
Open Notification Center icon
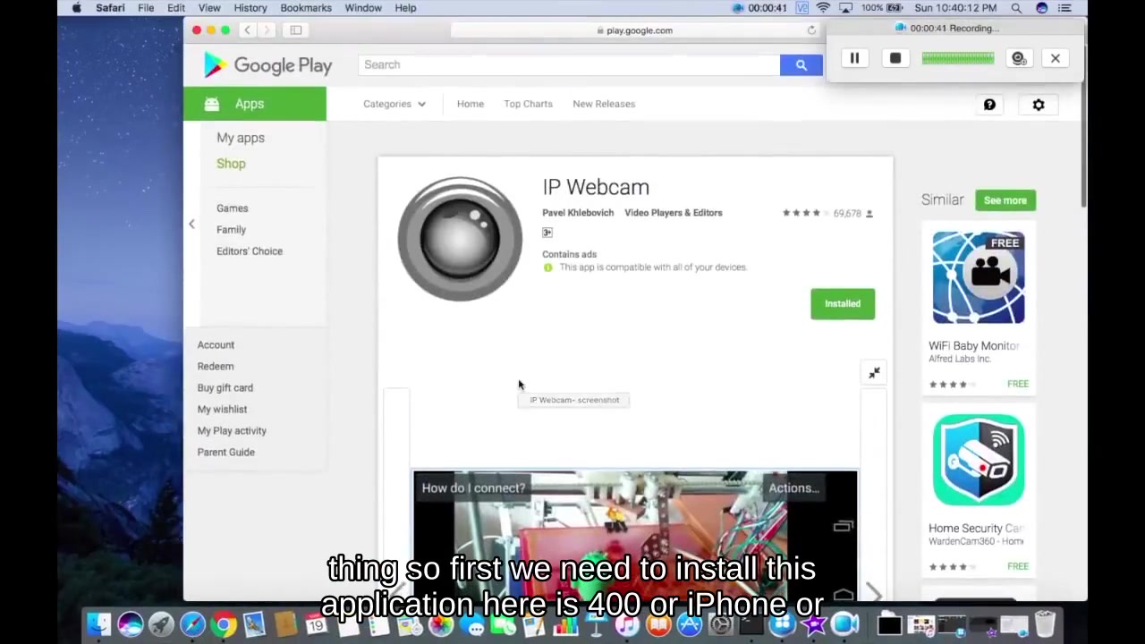1064,8
